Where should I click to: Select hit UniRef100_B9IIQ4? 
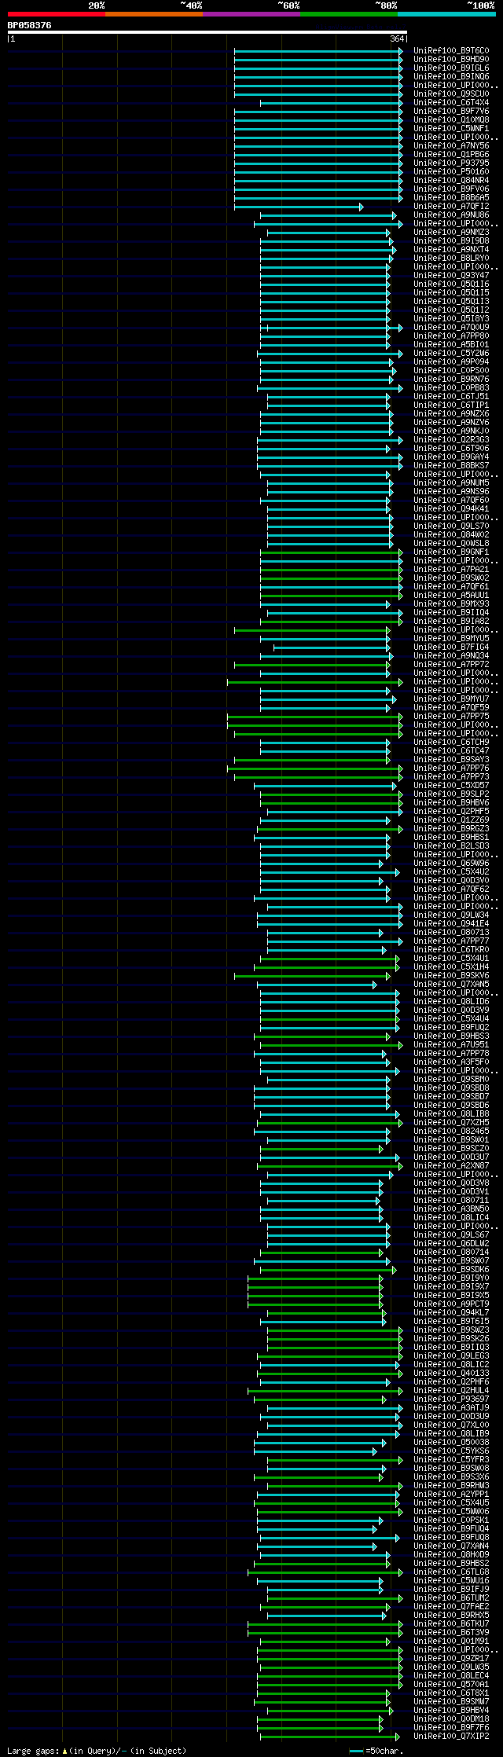click(451, 613)
